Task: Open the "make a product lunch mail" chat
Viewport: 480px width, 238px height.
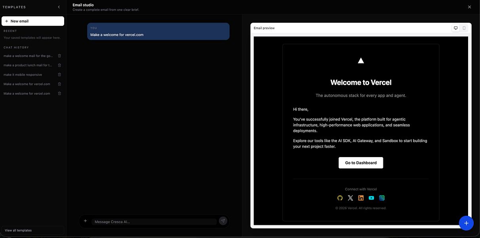Action: (28, 65)
